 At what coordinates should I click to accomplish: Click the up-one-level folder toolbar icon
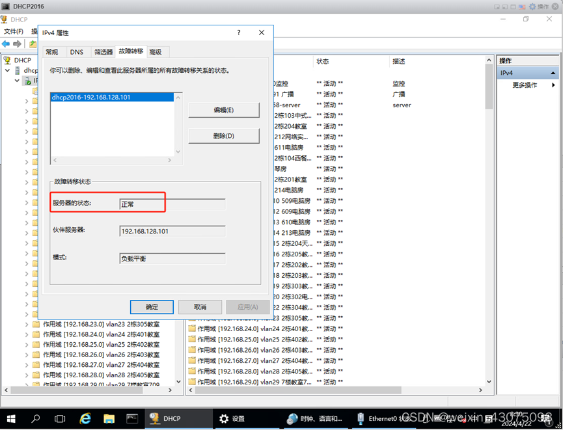pos(33,44)
